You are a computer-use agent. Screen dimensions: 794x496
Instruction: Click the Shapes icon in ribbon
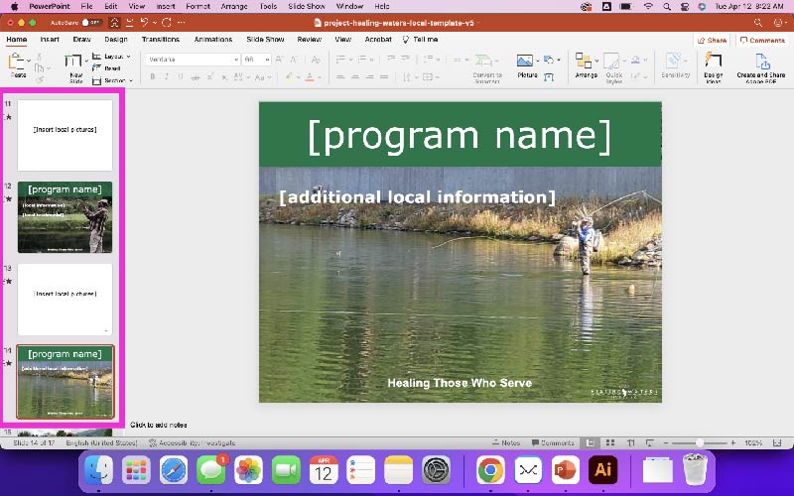tap(549, 60)
